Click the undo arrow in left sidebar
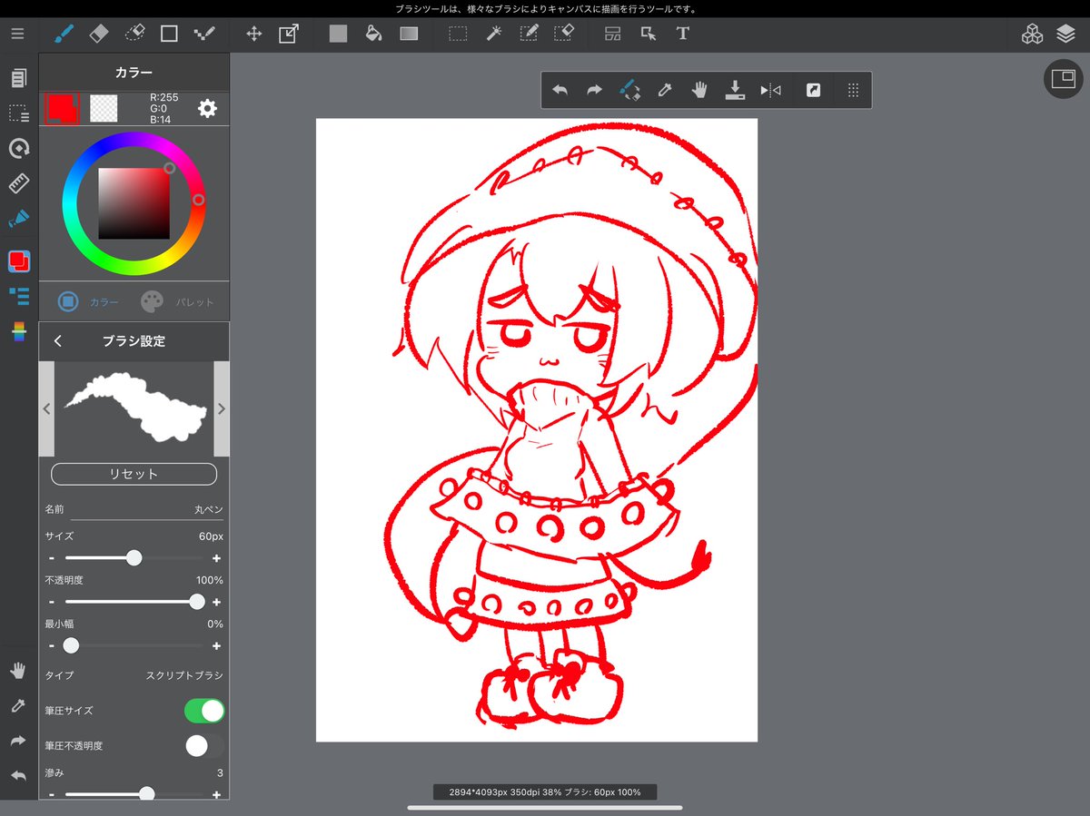This screenshot has width=1090, height=816. coord(18,776)
